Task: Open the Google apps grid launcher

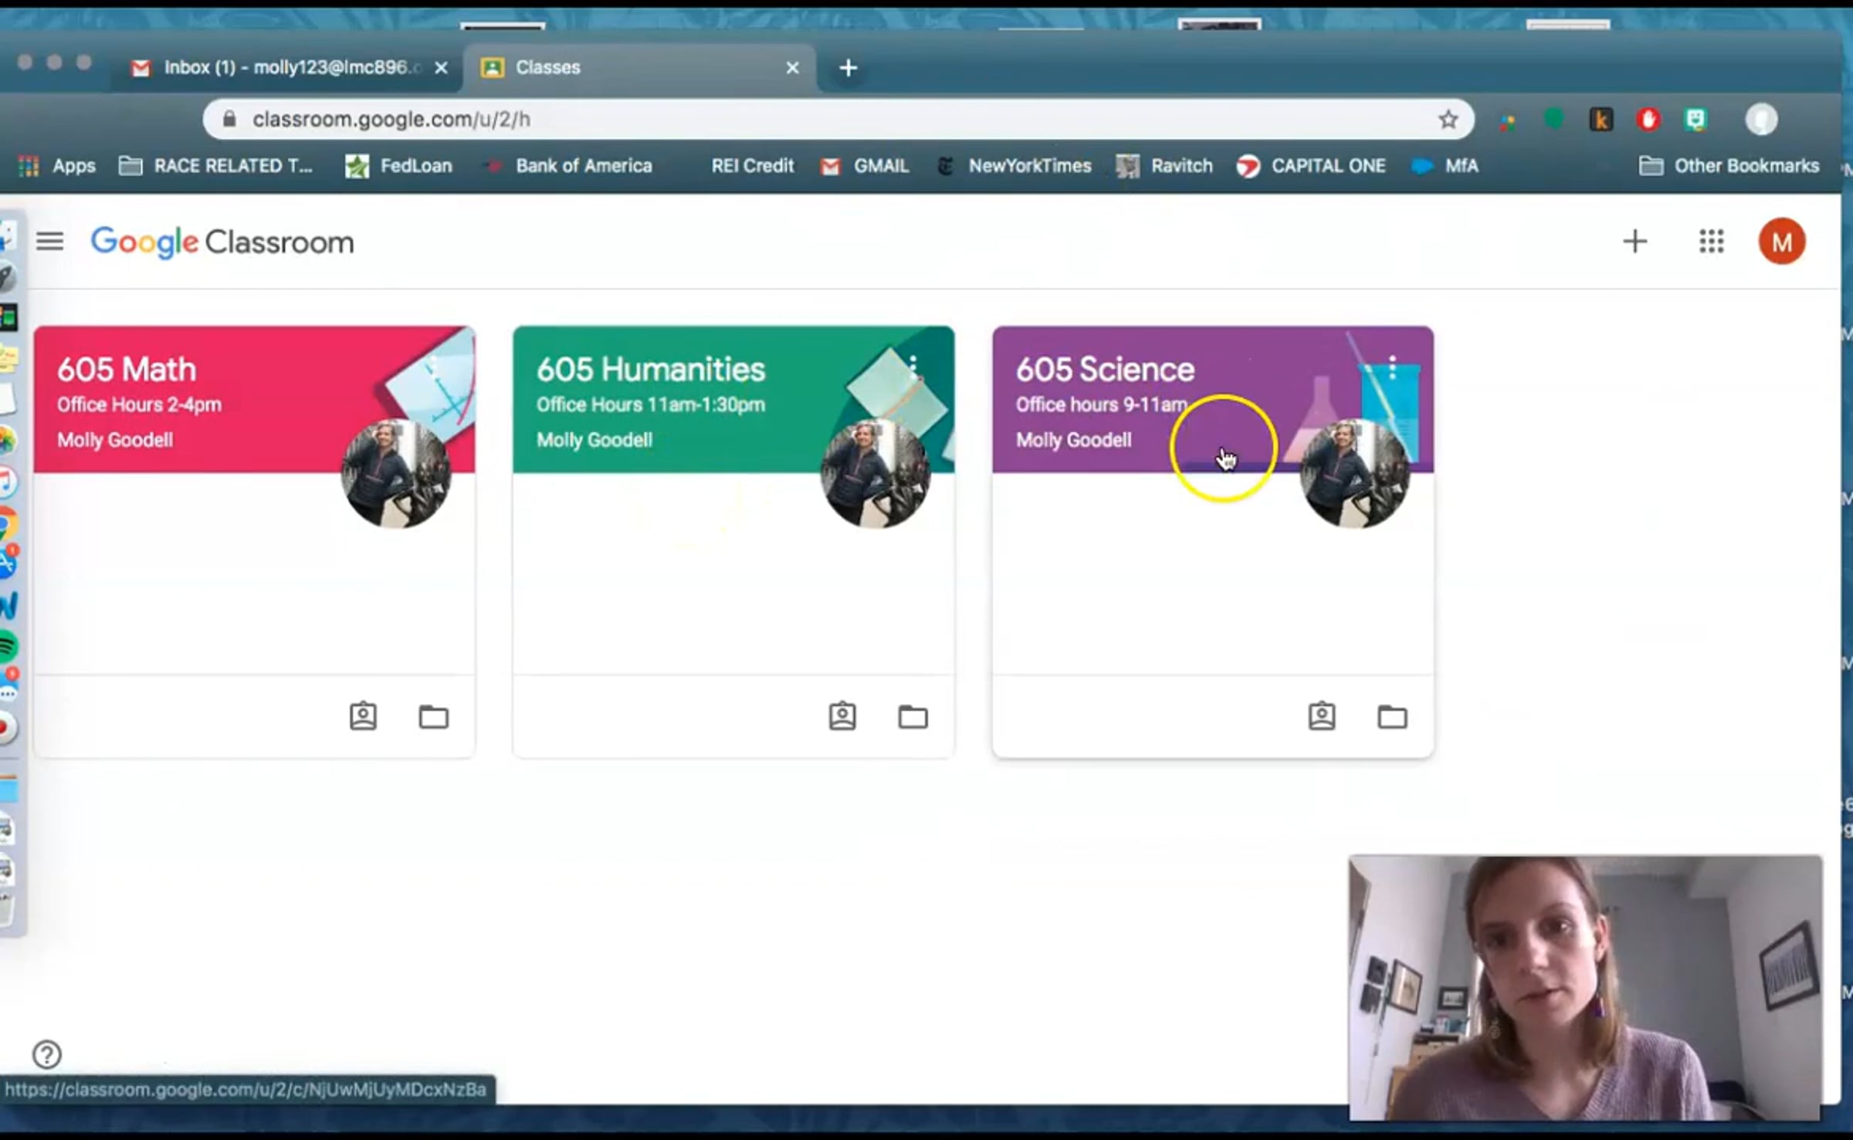Action: click(x=1711, y=242)
